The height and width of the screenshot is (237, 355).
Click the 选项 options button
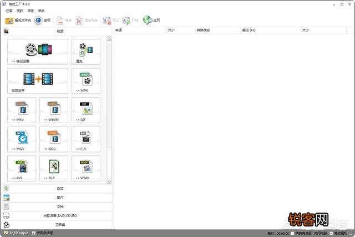(x=43, y=21)
